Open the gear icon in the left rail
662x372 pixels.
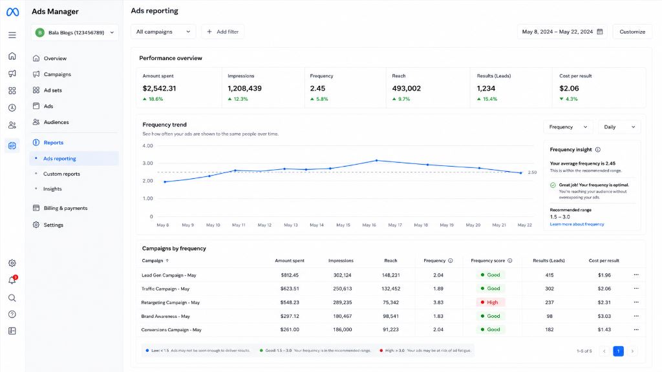pos(12,263)
